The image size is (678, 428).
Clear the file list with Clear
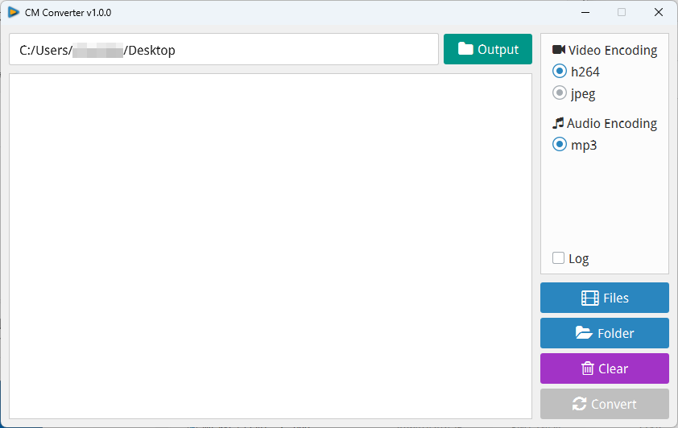point(605,368)
